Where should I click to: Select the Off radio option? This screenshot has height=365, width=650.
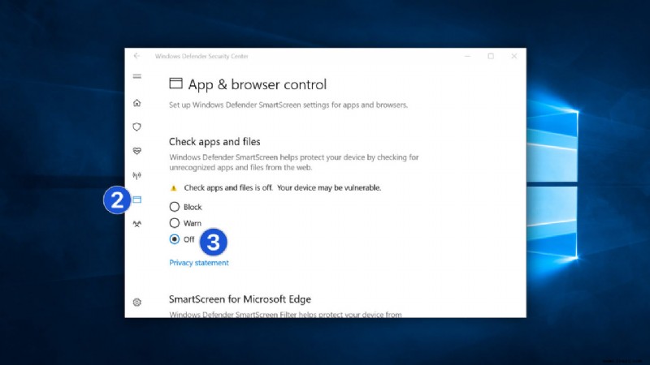175,239
